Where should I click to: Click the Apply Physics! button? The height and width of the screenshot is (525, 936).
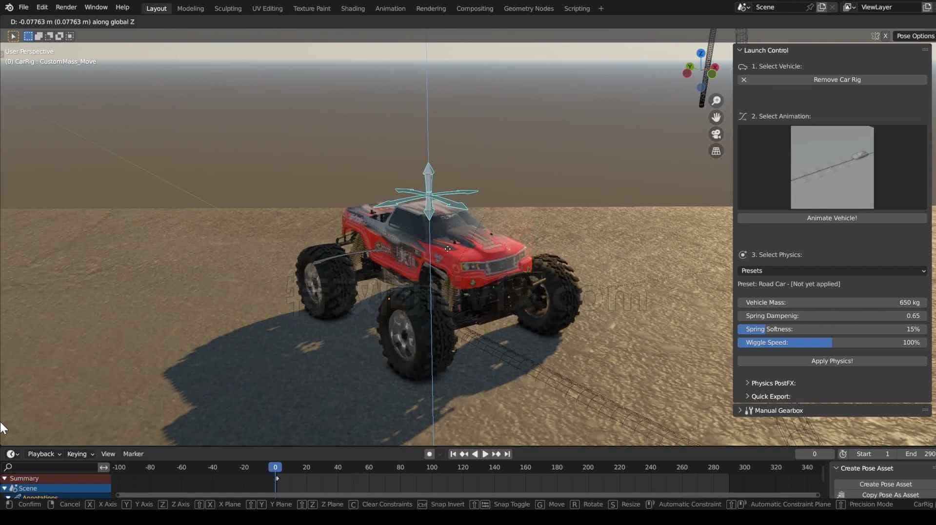click(x=832, y=361)
